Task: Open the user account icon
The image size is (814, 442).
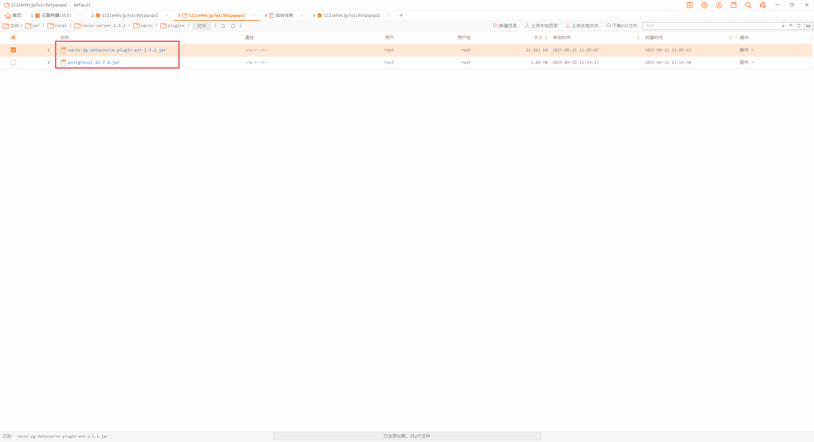Action: tap(719, 5)
